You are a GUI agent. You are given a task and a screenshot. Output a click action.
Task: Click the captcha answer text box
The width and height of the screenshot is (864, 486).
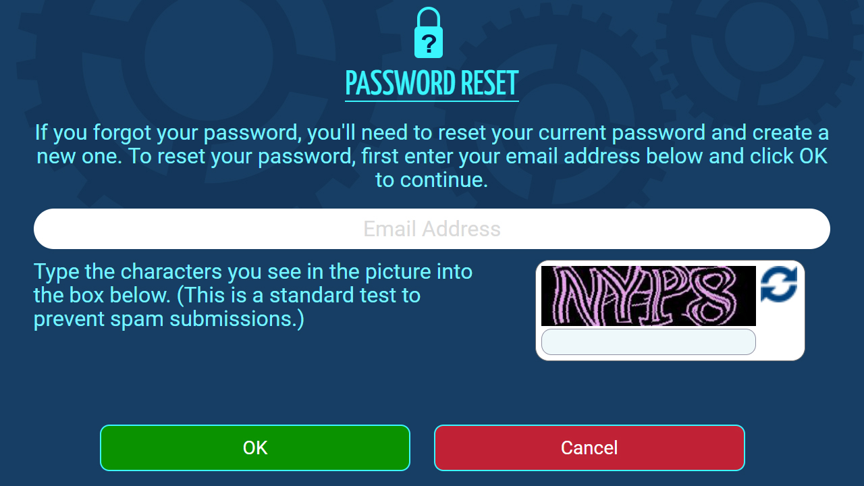[x=649, y=342]
